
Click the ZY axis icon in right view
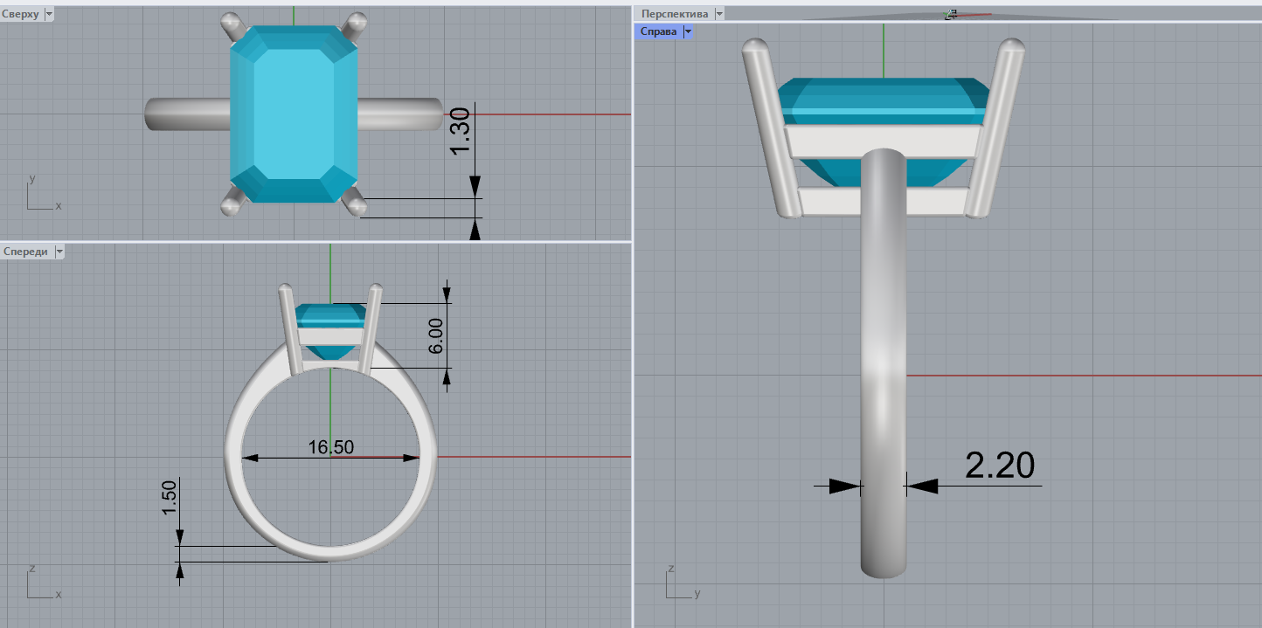(x=678, y=583)
